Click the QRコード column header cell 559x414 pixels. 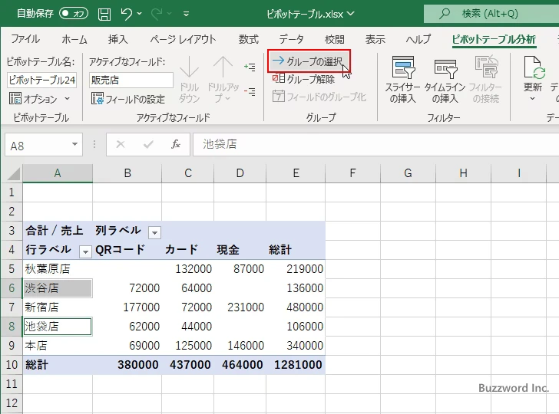pos(127,249)
